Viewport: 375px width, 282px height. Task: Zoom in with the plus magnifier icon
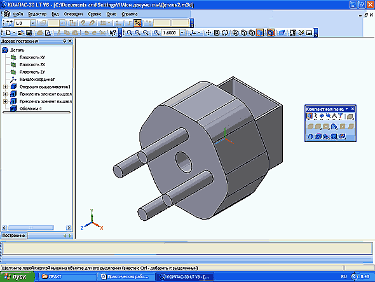[x=137, y=32]
